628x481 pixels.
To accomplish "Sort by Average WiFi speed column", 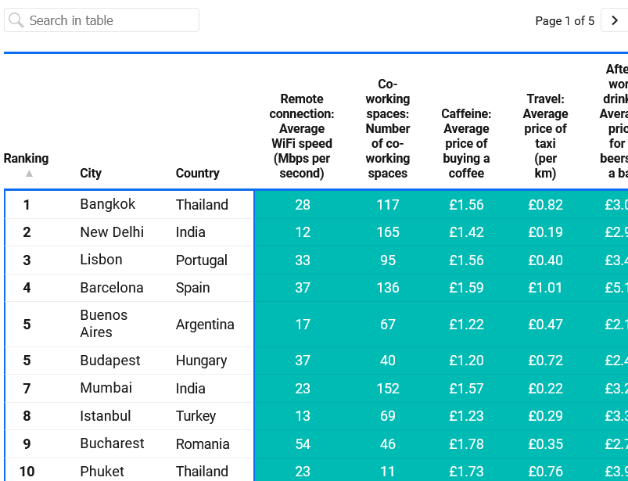I will [302, 136].
